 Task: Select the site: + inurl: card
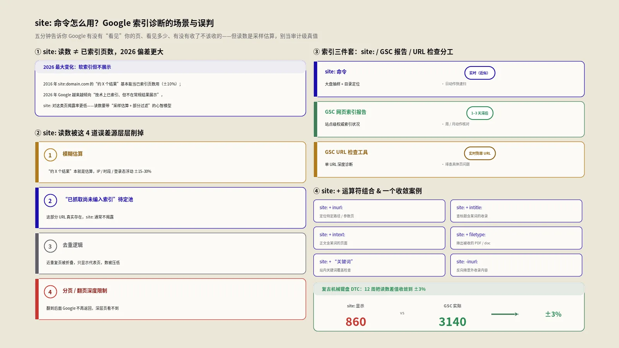379,211
